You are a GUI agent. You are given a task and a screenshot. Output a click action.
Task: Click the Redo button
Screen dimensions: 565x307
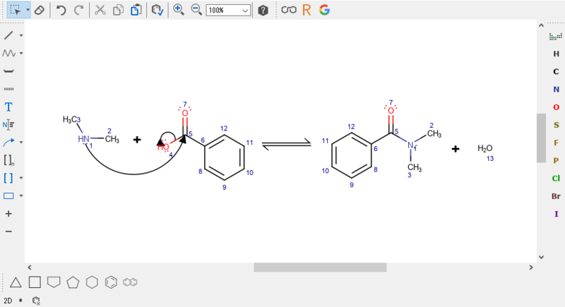[79, 10]
